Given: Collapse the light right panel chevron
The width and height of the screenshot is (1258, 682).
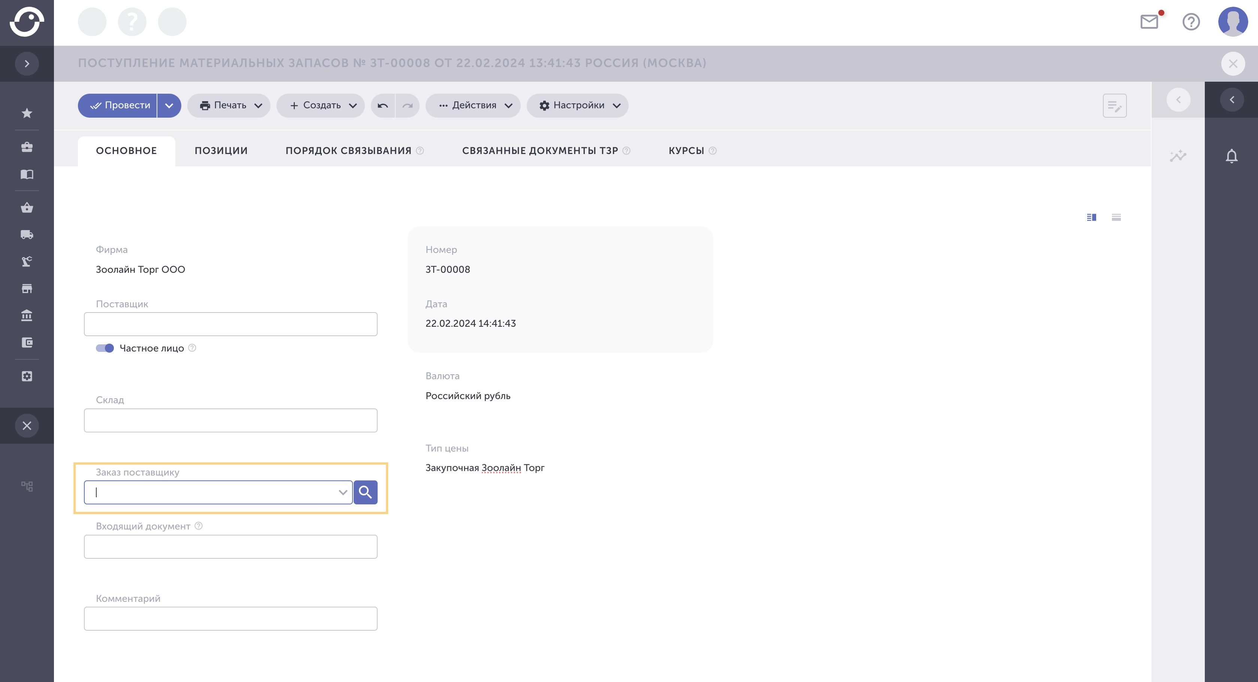Looking at the screenshot, I should click(x=1178, y=100).
